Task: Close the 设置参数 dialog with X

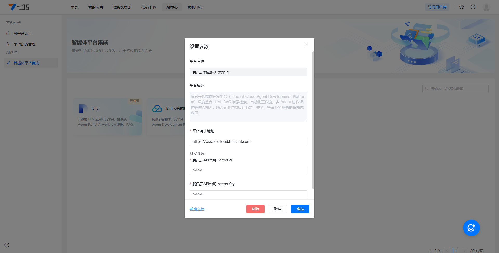Action: coord(306,45)
